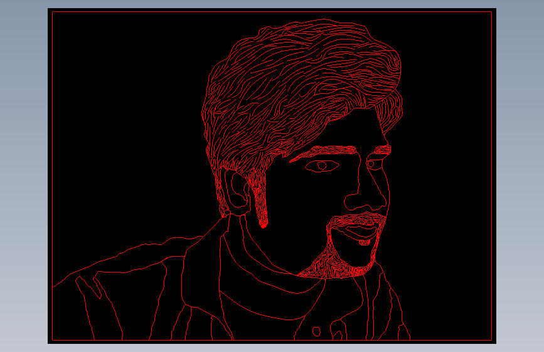
Task: Click the larger eye's pupil circle in portrait
Action: pyautogui.click(x=322, y=165)
